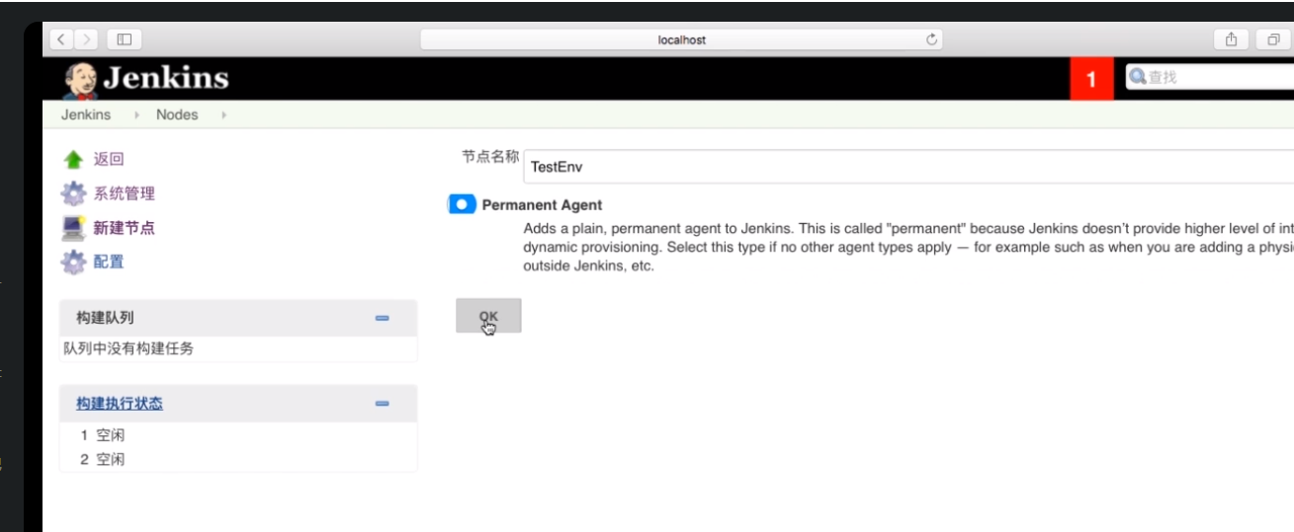Select the Permanent Agent radio button

tap(462, 204)
